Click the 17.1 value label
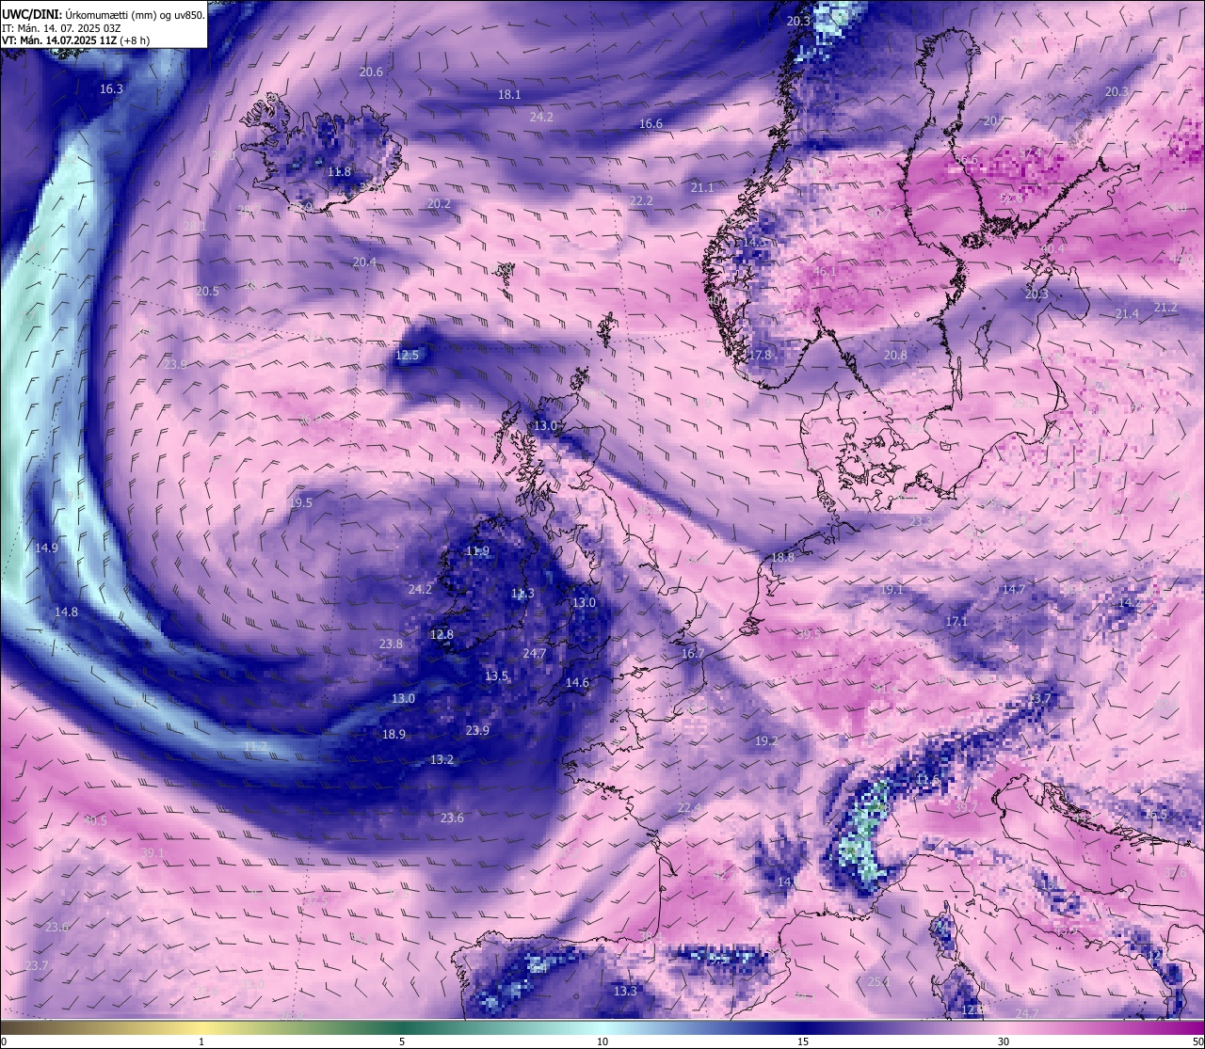This screenshot has width=1205, height=1049. click(x=956, y=622)
